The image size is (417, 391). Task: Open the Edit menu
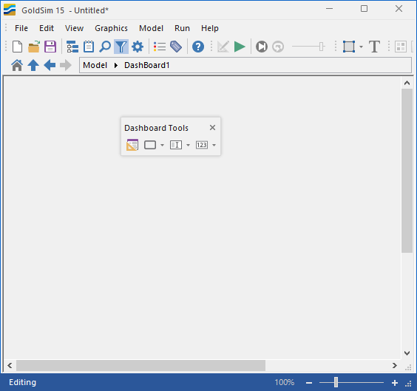click(47, 28)
